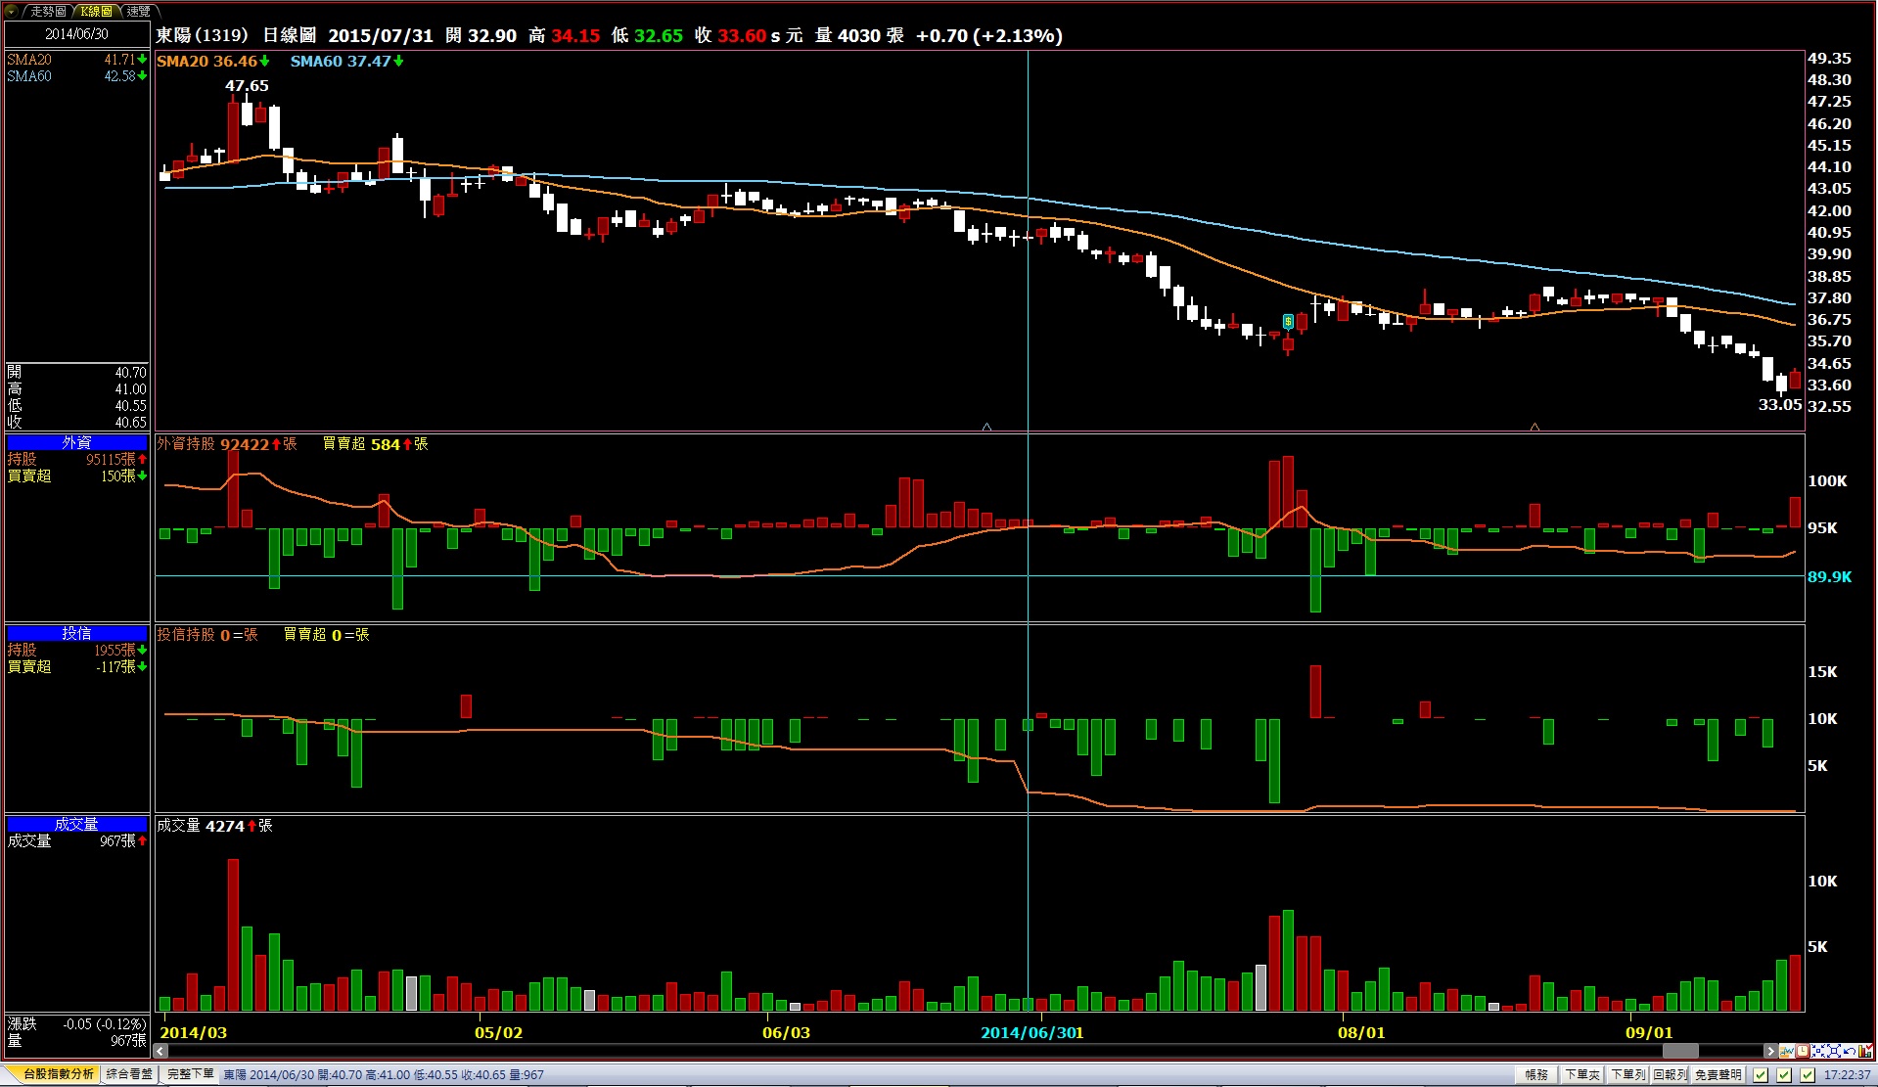Toggle the first green checkbox in status bar

coord(1761,1074)
